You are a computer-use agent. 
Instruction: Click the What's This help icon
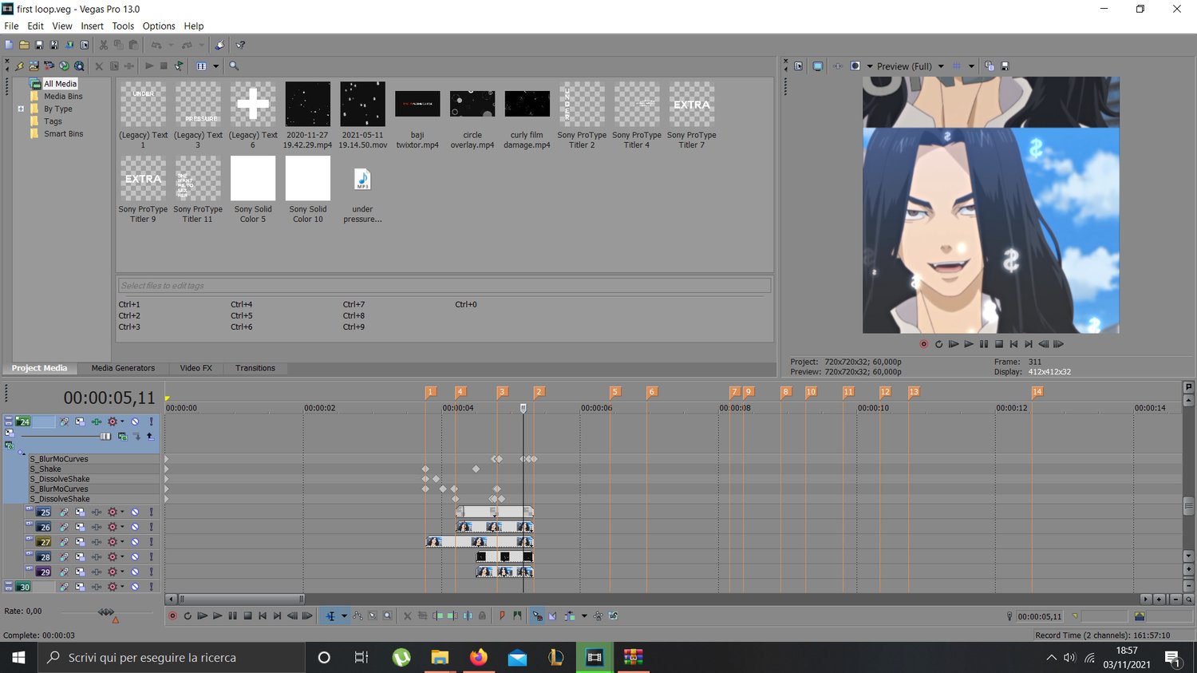coord(240,45)
